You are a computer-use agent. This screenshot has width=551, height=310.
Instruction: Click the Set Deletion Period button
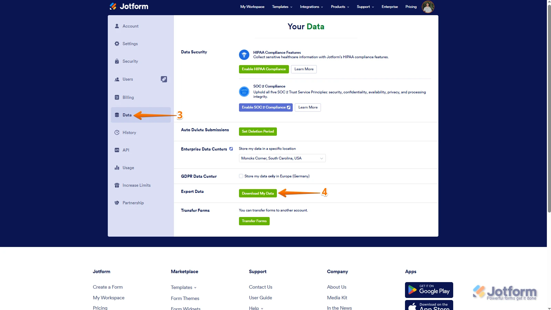258,132
